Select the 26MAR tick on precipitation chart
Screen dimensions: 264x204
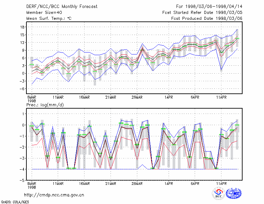click(x=137, y=184)
